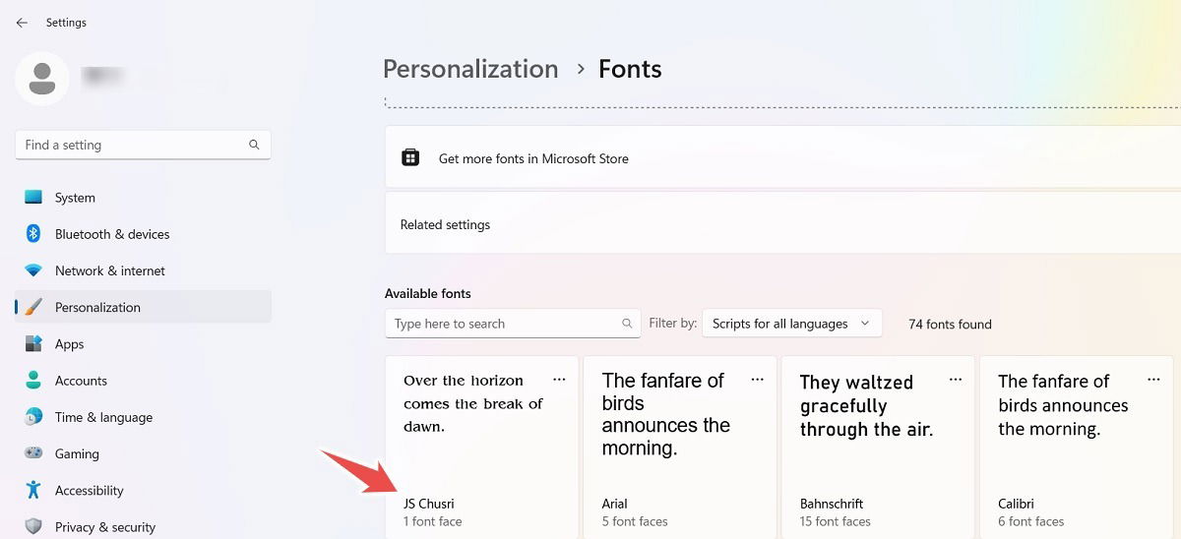The image size is (1181, 539).
Task: Click the Type here to search font box
Action: (x=513, y=324)
